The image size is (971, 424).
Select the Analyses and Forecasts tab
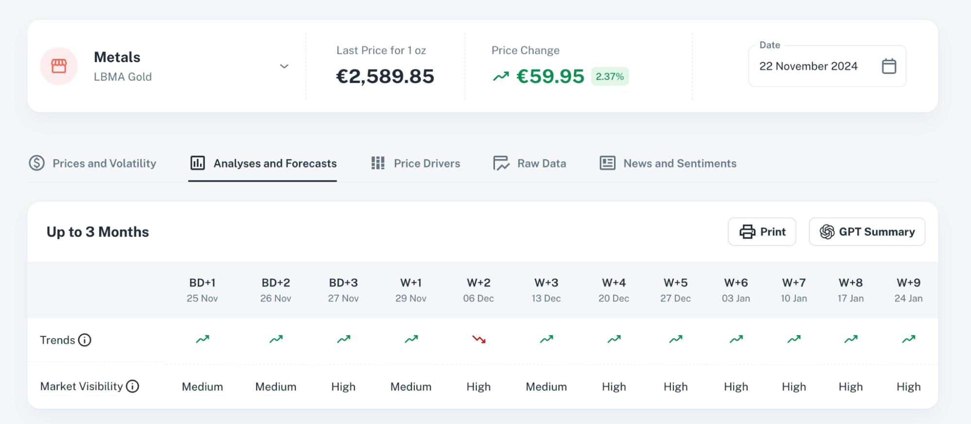pyautogui.click(x=263, y=163)
